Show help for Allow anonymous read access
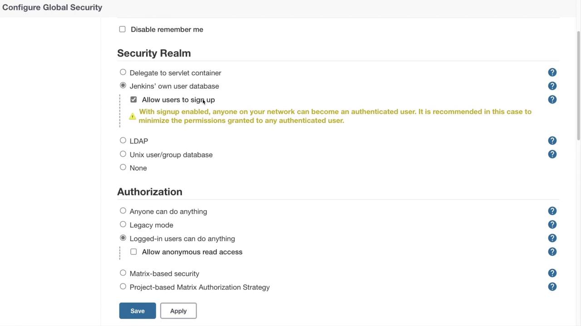Image resolution: width=581 pixels, height=326 pixels. [x=552, y=252]
